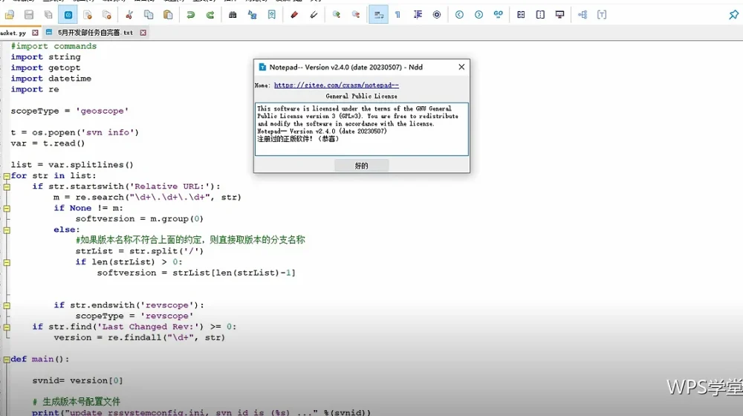This screenshot has width=743, height=416.
Task: Click the 'import datetime' line
Action: pos(51,79)
